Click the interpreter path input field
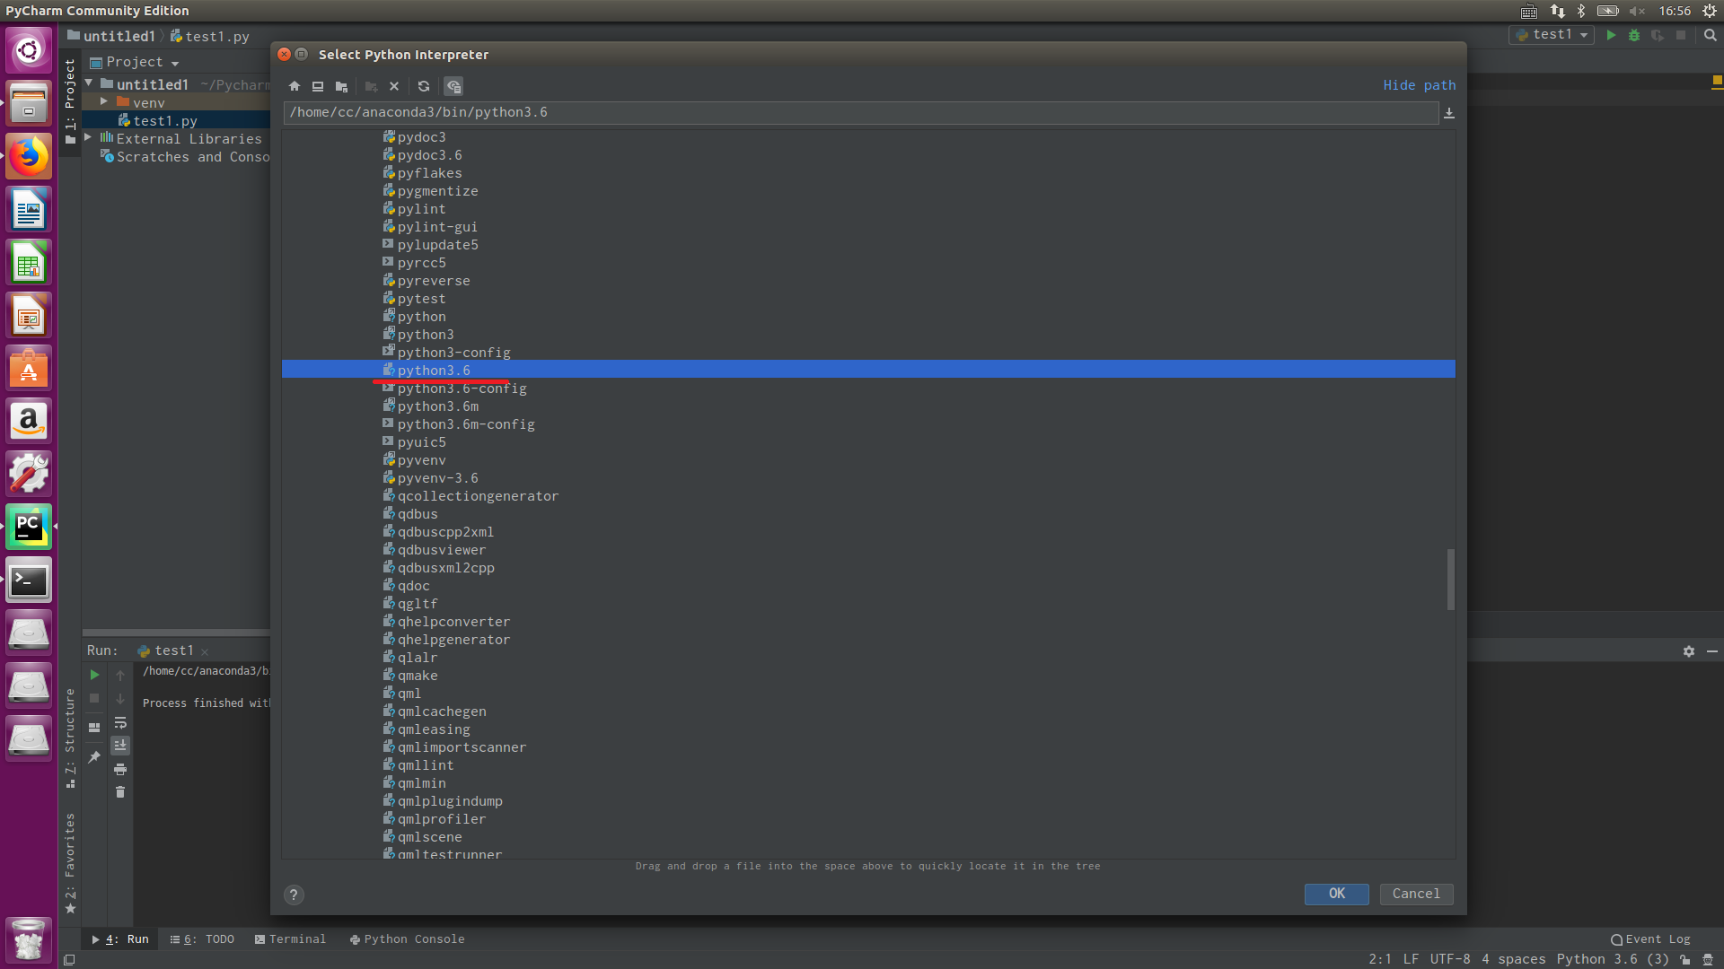This screenshot has width=1724, height=969. pos(860,112)
